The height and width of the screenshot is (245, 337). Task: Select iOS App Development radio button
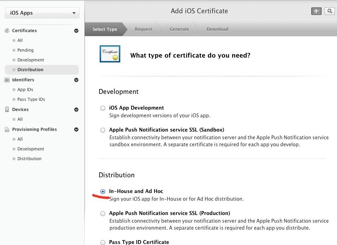tap(103, 108)
